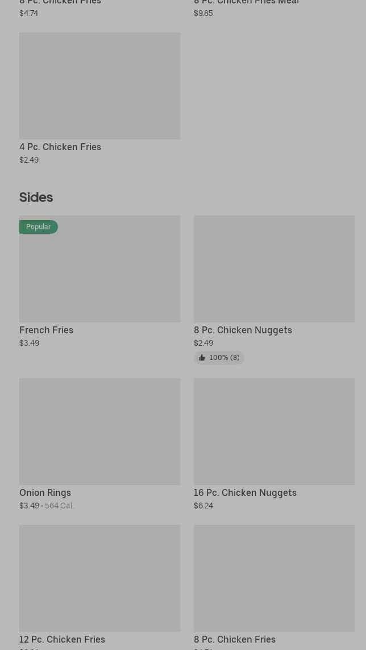This screenshot has width=366, height=650.
Task: Click the 100% (8) rating pill
Action: [219, 358]
